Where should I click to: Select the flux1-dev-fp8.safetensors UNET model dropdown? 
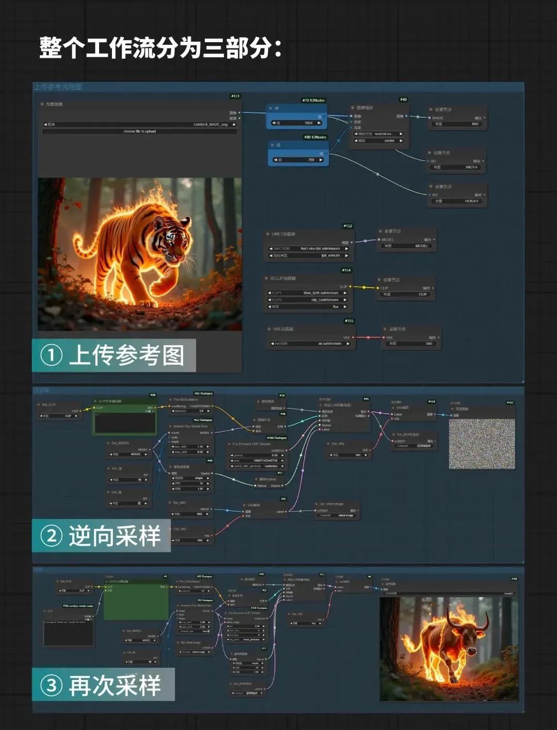tap(308, 248)
